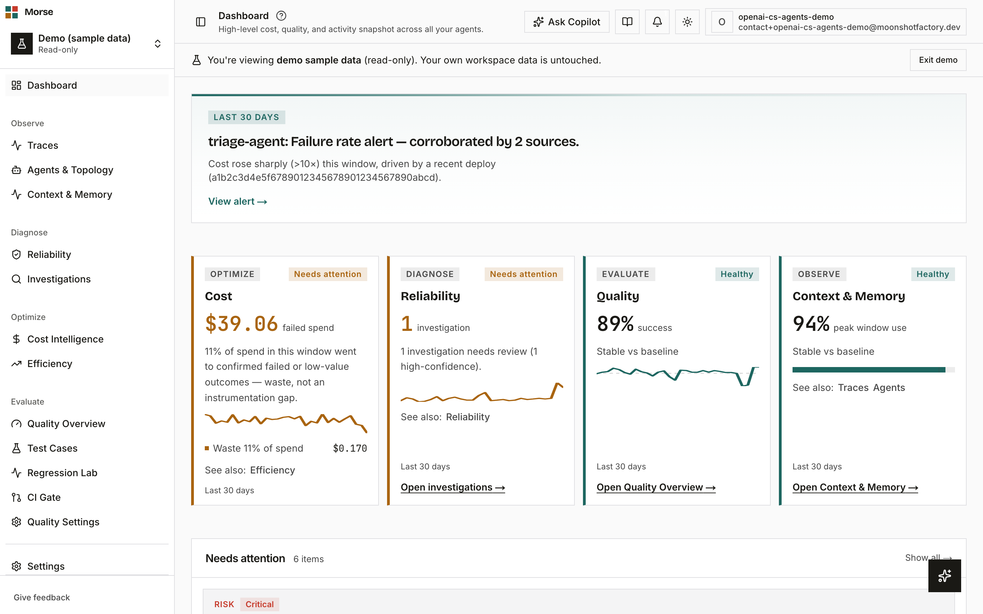Open Context & Memory in sidebar

point(87,194)
